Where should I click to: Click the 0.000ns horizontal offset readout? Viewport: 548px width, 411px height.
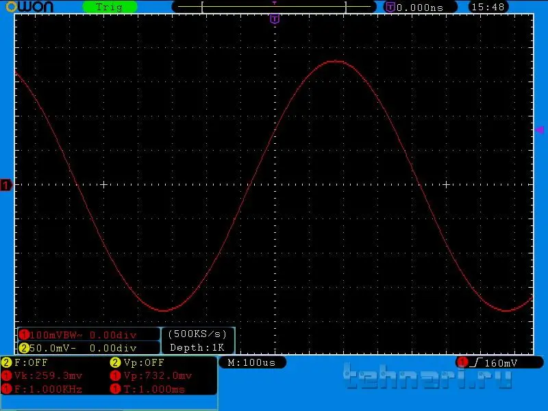click(x=420, y=8)
